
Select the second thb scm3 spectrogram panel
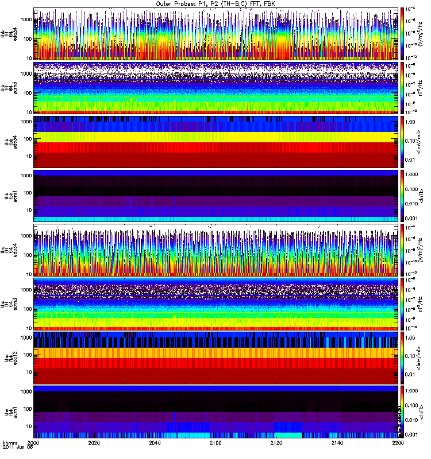pyautogui.click(x=216, y=88)
